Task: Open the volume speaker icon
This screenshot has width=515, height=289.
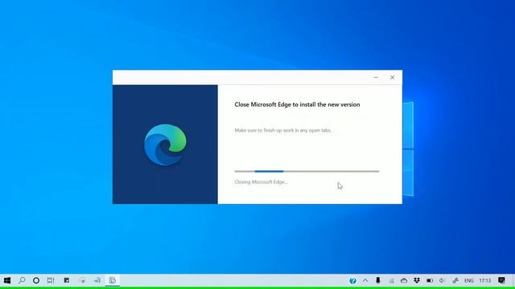Action: pyautogui.click(x=442, y=280)
